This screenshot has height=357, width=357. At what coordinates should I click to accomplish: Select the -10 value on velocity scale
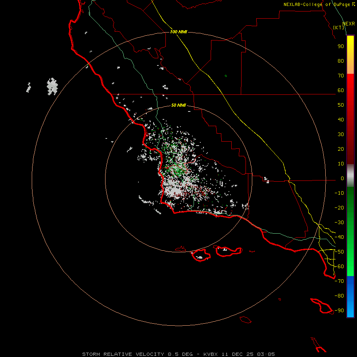pos(339,193)
